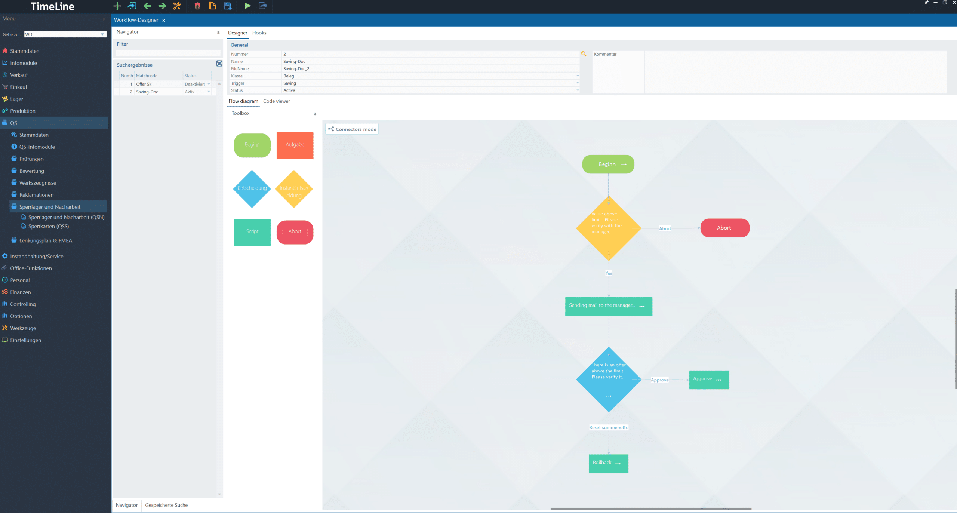Click the refresh icon beside Suchergebnisse

click(219, 64)
